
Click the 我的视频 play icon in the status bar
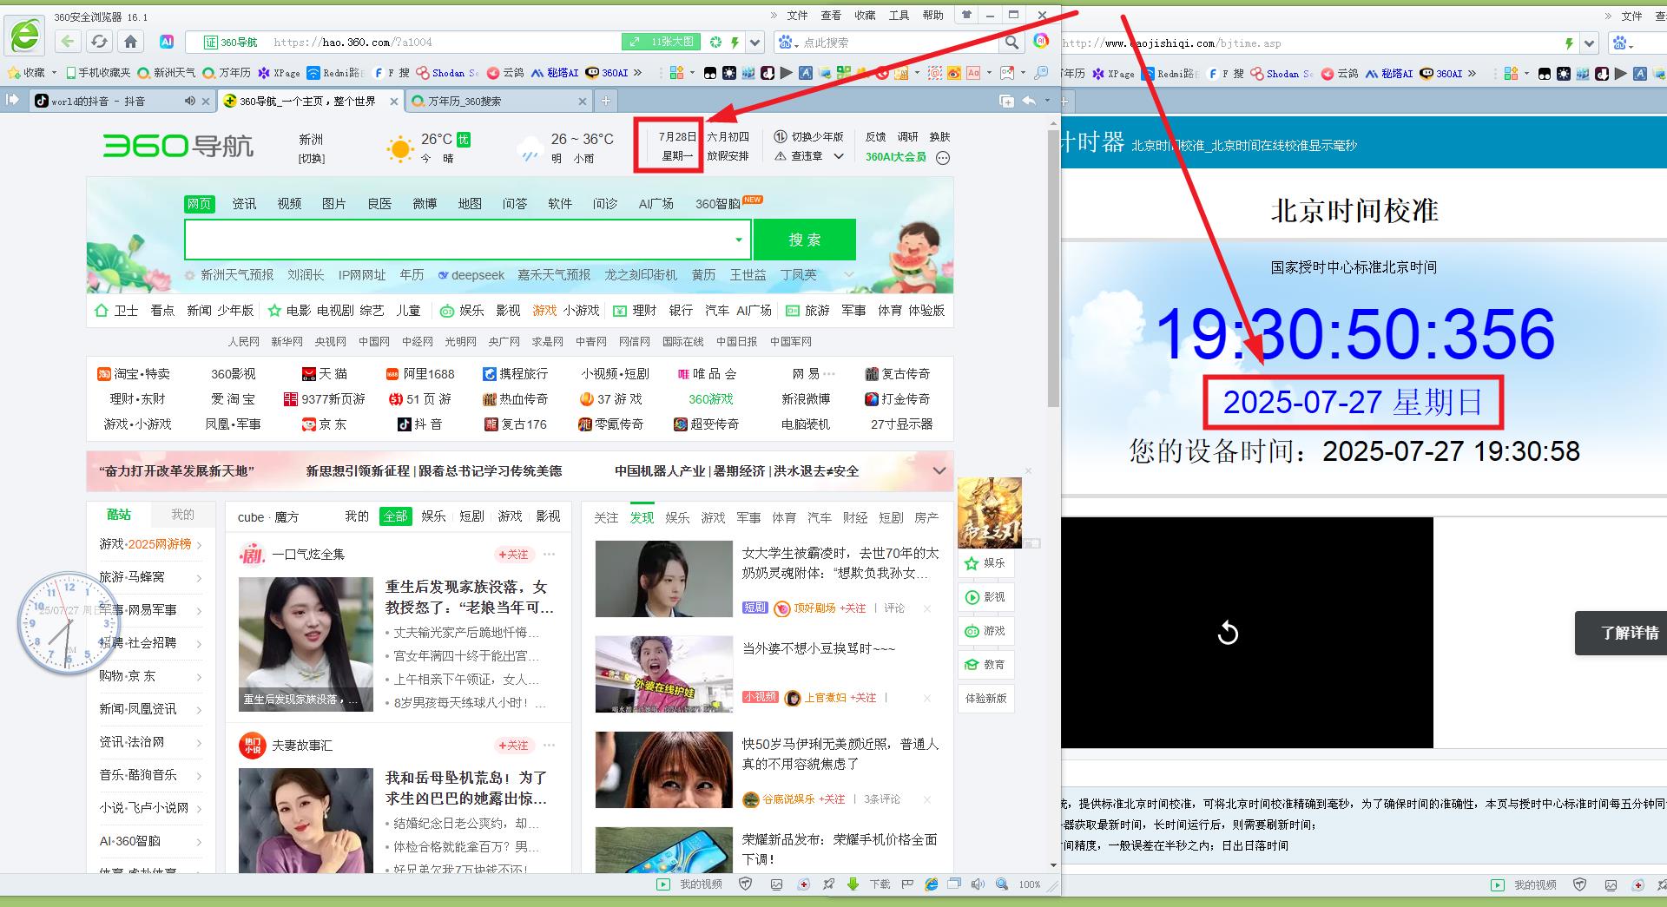point(663,884)
